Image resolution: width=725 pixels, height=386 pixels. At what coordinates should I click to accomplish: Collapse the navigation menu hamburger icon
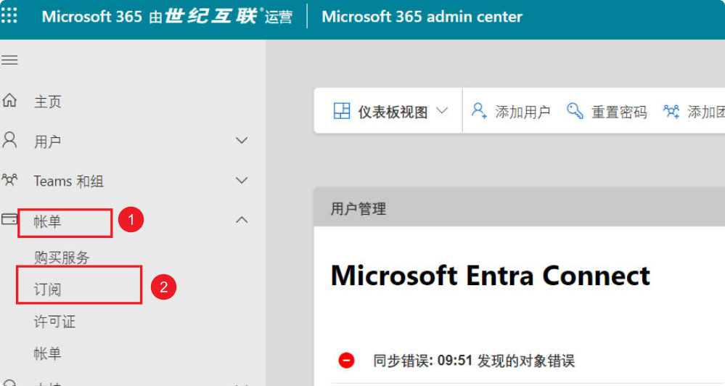9,59
